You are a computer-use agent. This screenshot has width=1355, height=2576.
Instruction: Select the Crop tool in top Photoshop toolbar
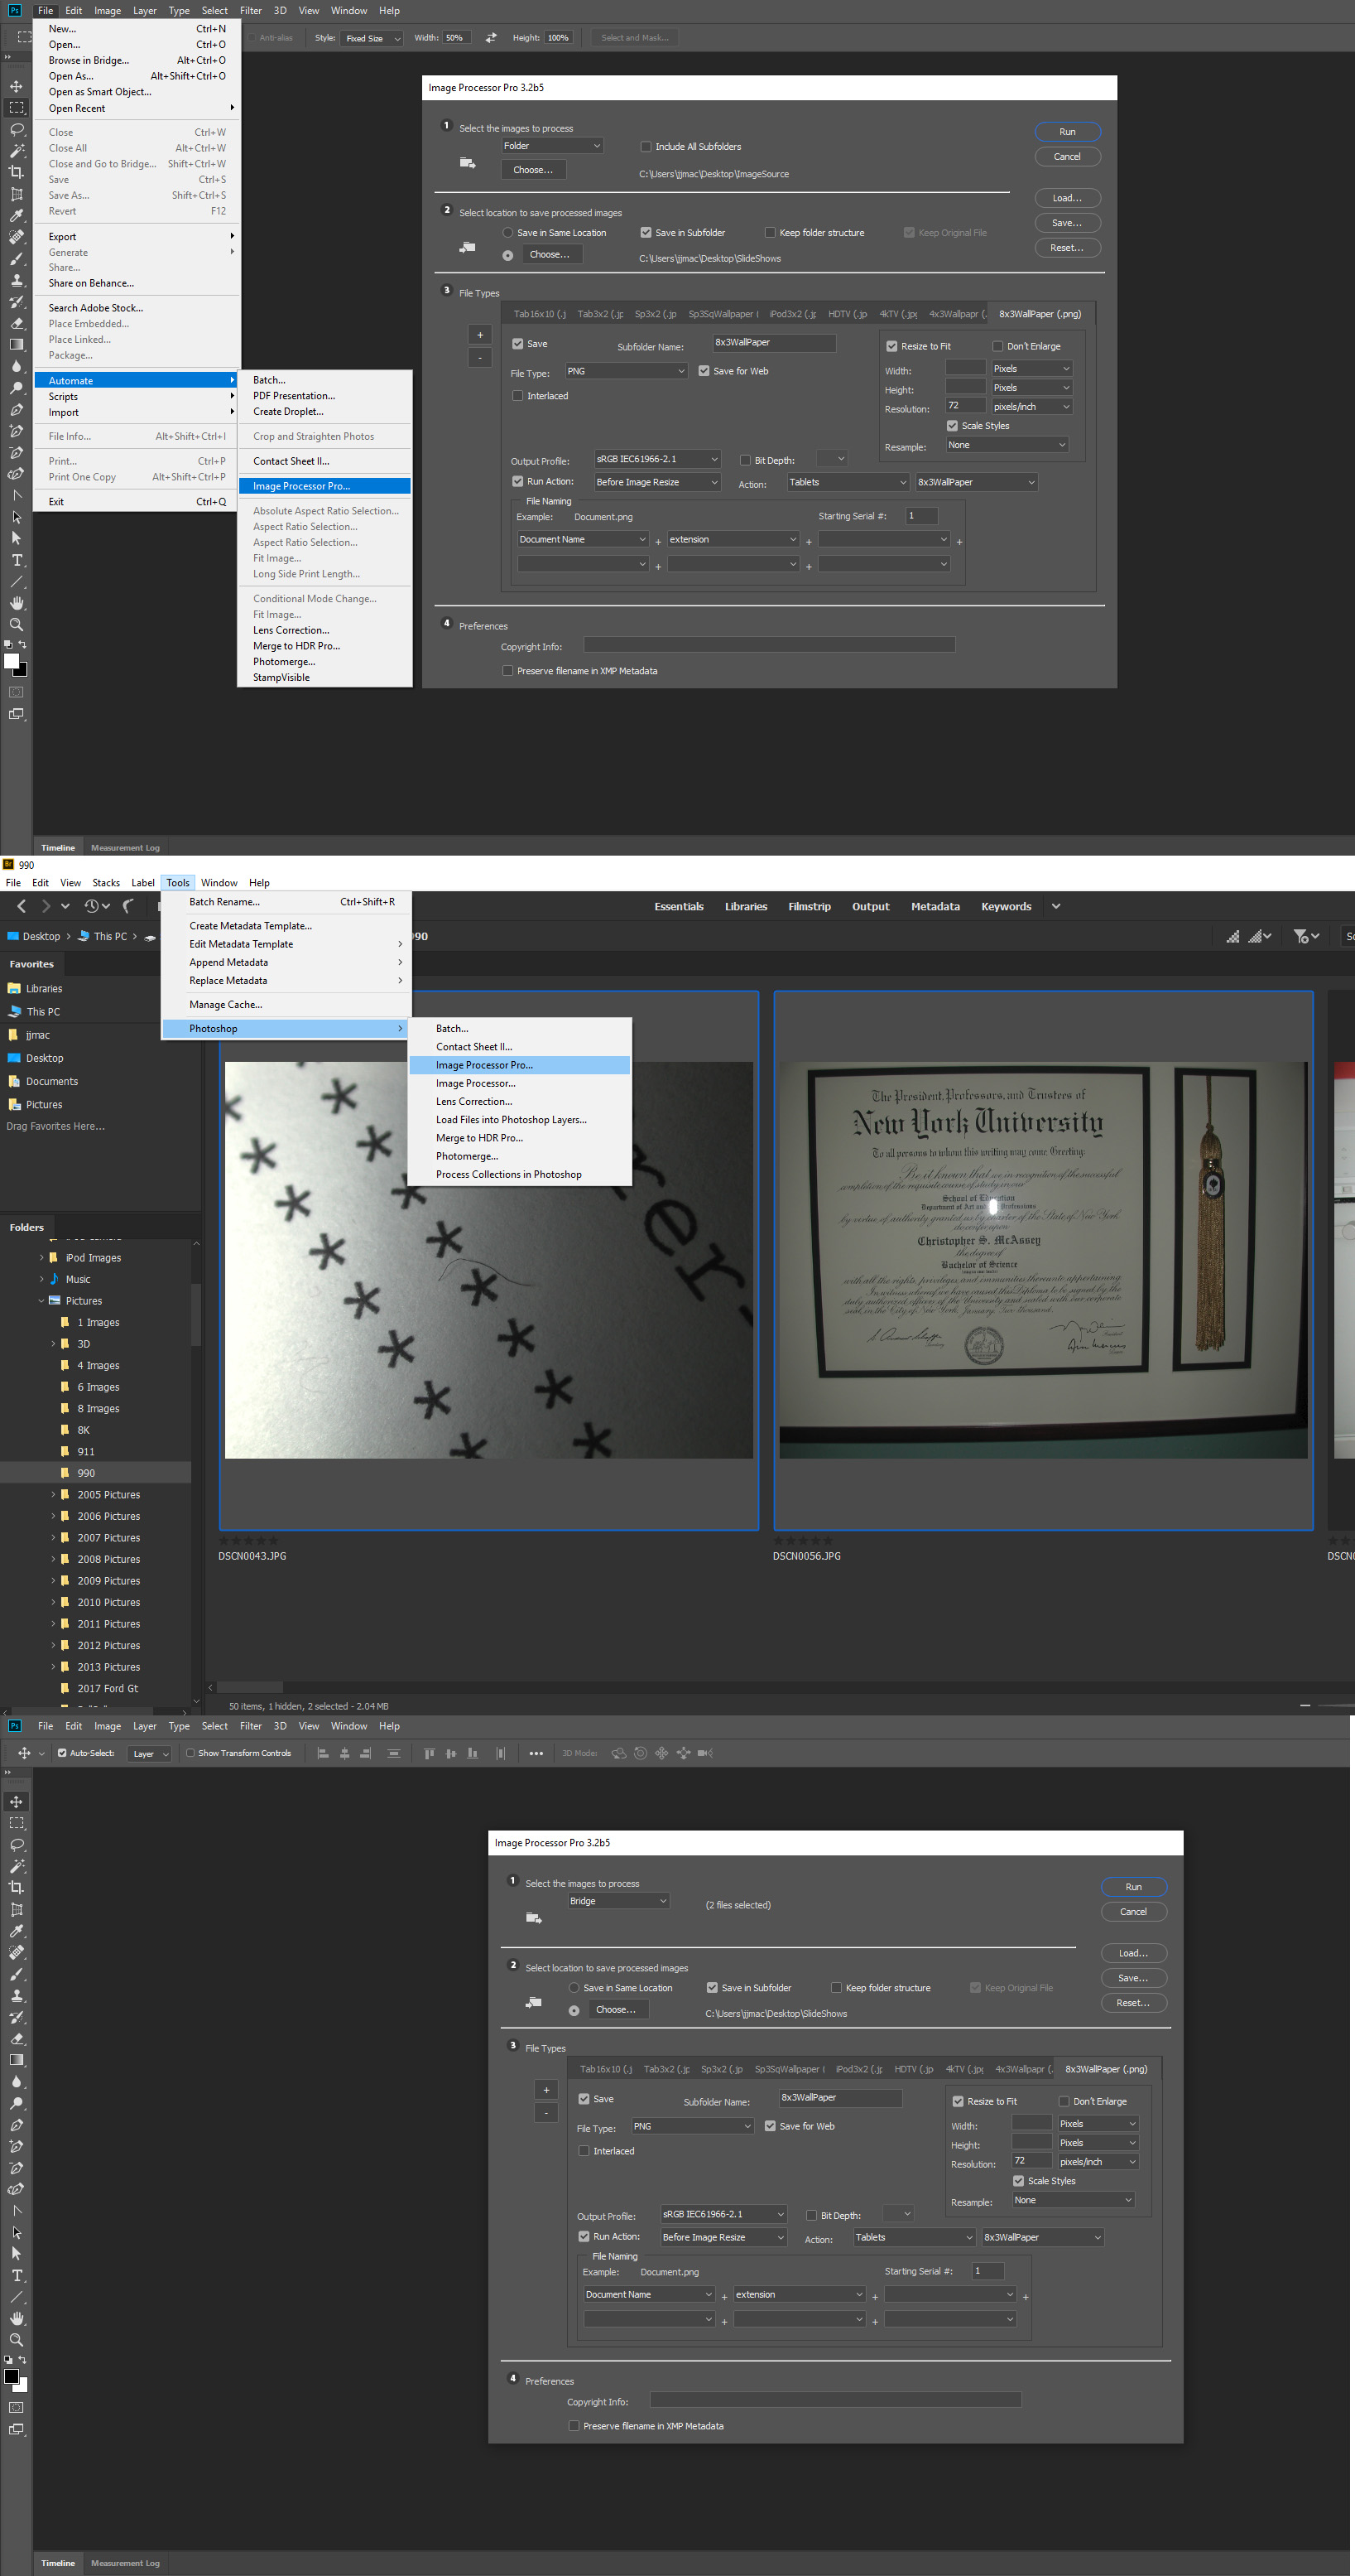click(x=16, y=172)
